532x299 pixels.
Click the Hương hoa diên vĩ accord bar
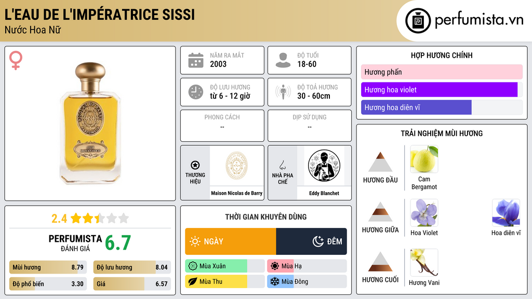coord(442,107)
